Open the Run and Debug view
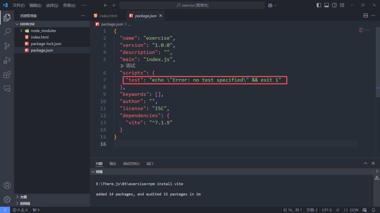The height and width of the screenshot is (213, 380). pos(7,60)
